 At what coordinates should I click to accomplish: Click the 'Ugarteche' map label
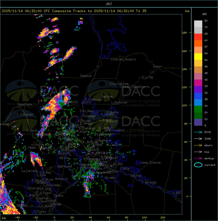tap(65, 166)
